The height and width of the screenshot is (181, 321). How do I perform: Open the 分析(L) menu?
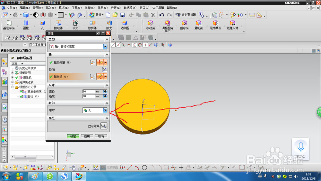[x=116, y=8]
